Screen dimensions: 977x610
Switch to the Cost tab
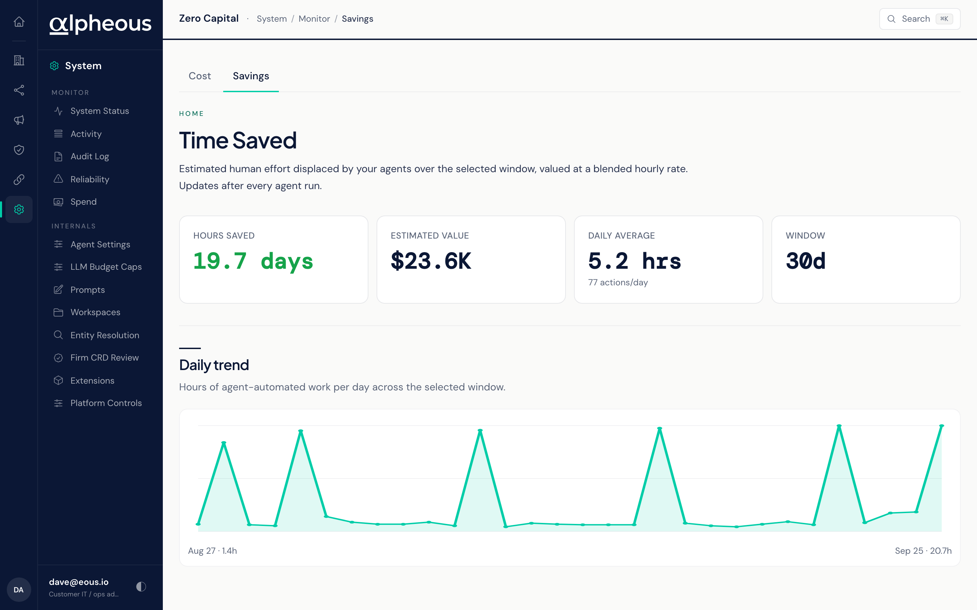click(x=199, y=76)
